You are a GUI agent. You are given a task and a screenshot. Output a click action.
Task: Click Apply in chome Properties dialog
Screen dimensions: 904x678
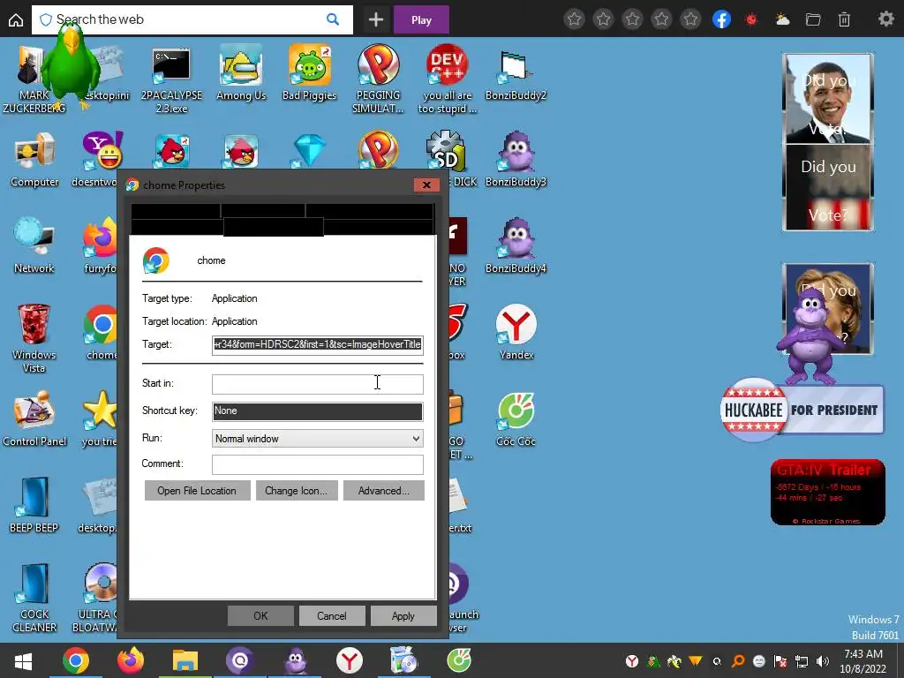click(x=403, y=615)
